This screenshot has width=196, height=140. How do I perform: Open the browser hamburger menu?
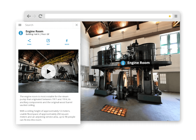(x=176, y=16)
